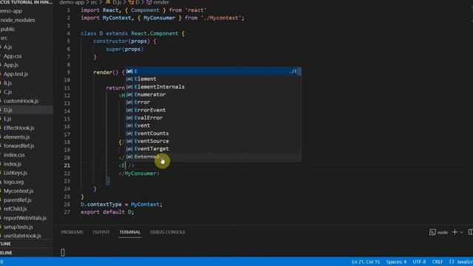
Task: Change line endings via CRLF
Action: [438, 262]
